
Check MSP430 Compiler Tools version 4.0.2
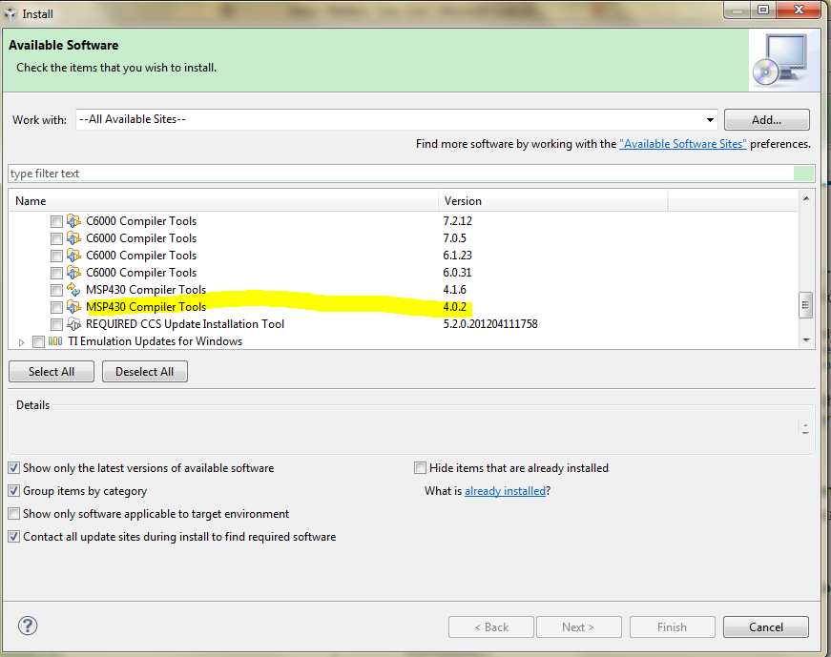coord(56,307)
